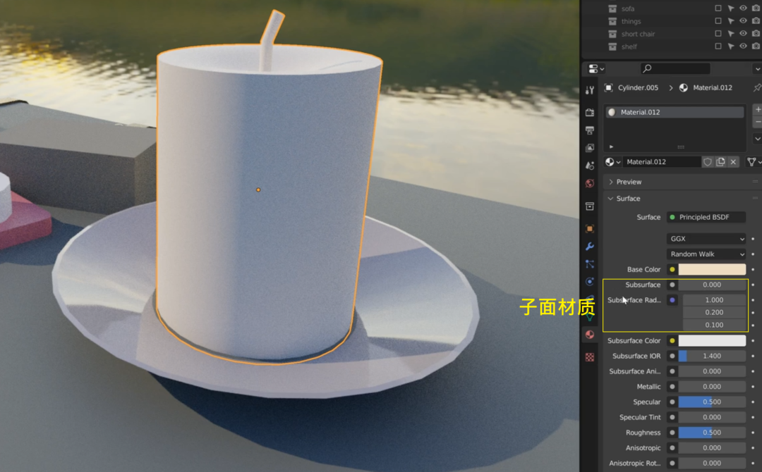Open the GGX distribution dropdown
Screen dimensions: 762x472
(706, 239)
